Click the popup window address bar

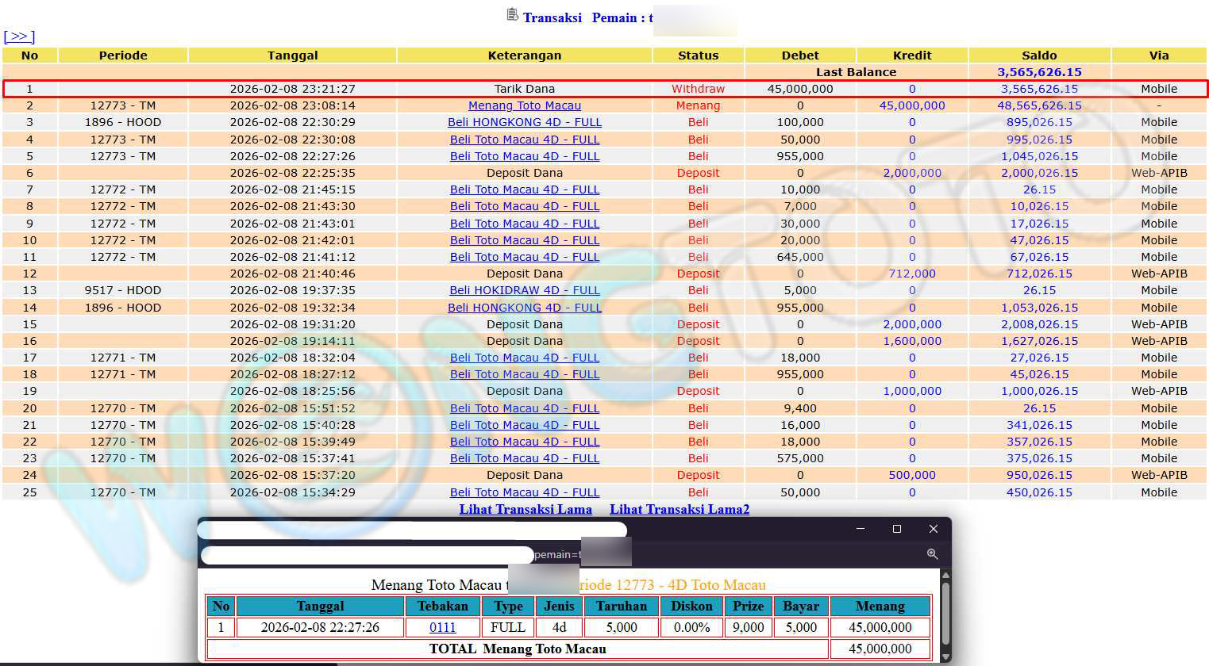click(367, 555)
